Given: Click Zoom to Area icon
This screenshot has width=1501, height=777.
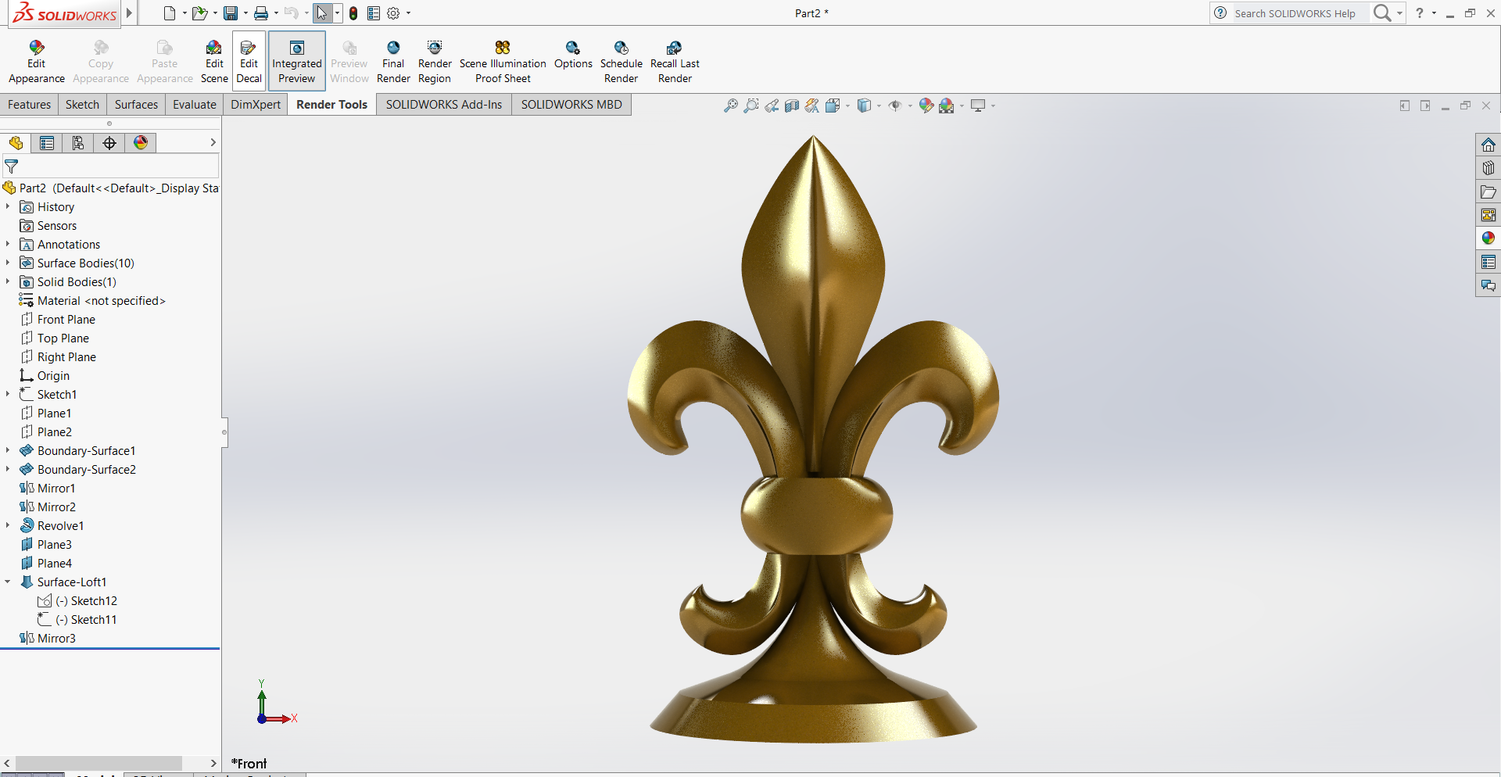Looking at the screenshot, I should [x=750, y=106].
